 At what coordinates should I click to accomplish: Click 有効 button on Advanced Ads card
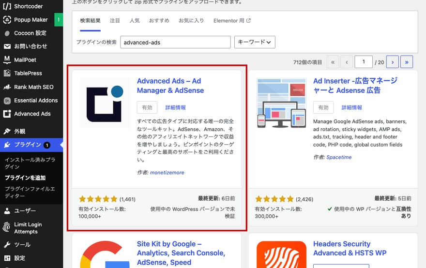tap(147, 107)
